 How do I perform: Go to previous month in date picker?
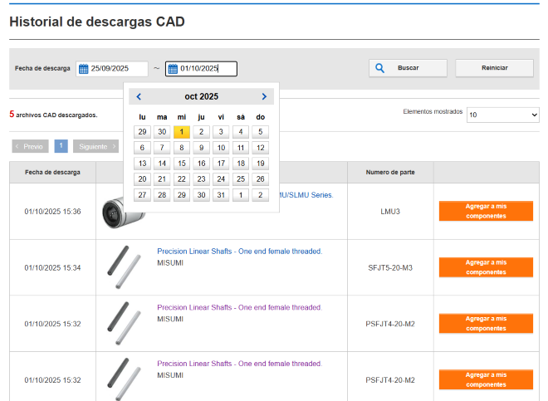139,96
